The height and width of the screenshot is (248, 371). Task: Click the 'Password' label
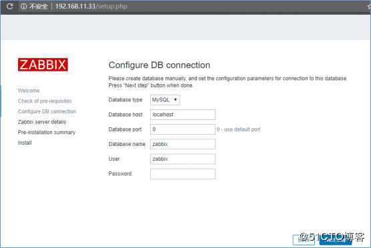tap(120, 174)
